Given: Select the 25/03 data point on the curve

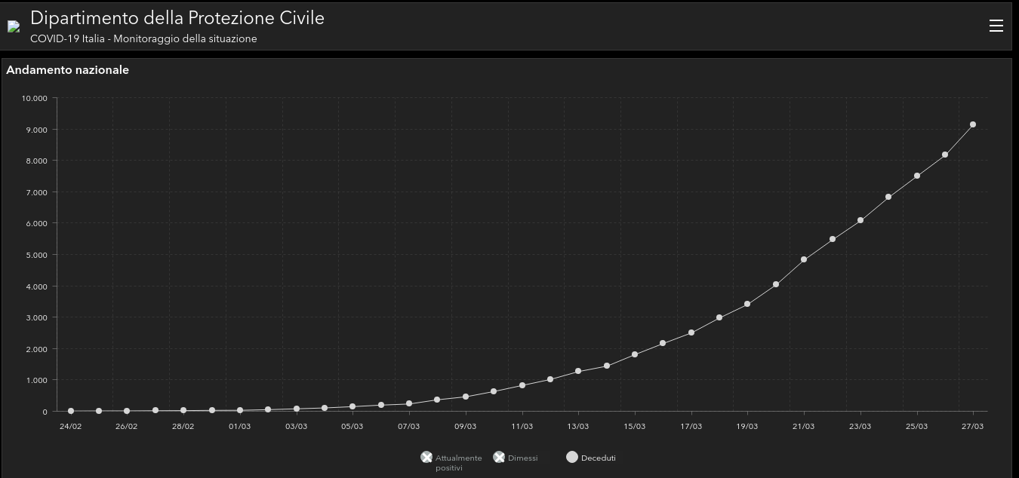Looking at the screenshot, I should point(917,176).
